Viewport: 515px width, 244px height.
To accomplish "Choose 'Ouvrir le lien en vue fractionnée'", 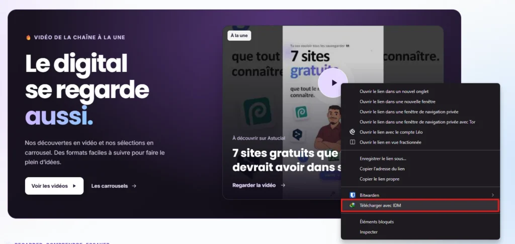I will tap(420, 143).
